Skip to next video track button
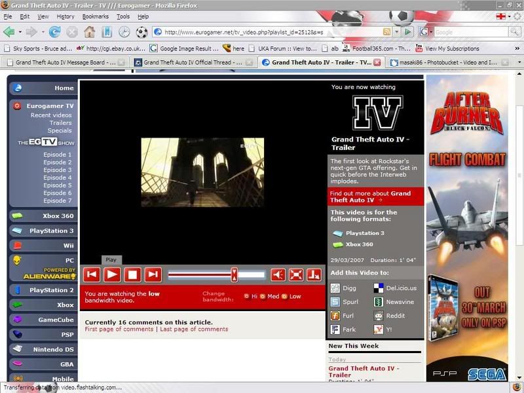 pyautogui.click(x=153, y=274)
